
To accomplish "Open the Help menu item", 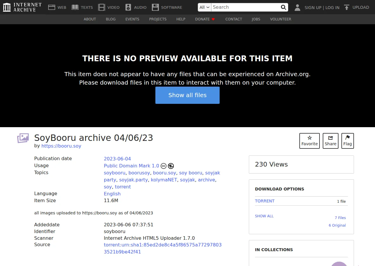I will point(181,19).
